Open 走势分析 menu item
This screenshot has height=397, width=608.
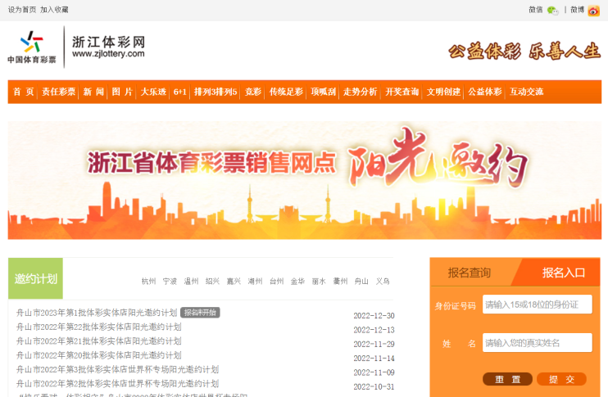pyautogui.click(x=360, y=92)
